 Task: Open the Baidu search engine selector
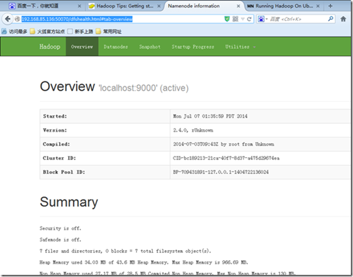point(262,19)
